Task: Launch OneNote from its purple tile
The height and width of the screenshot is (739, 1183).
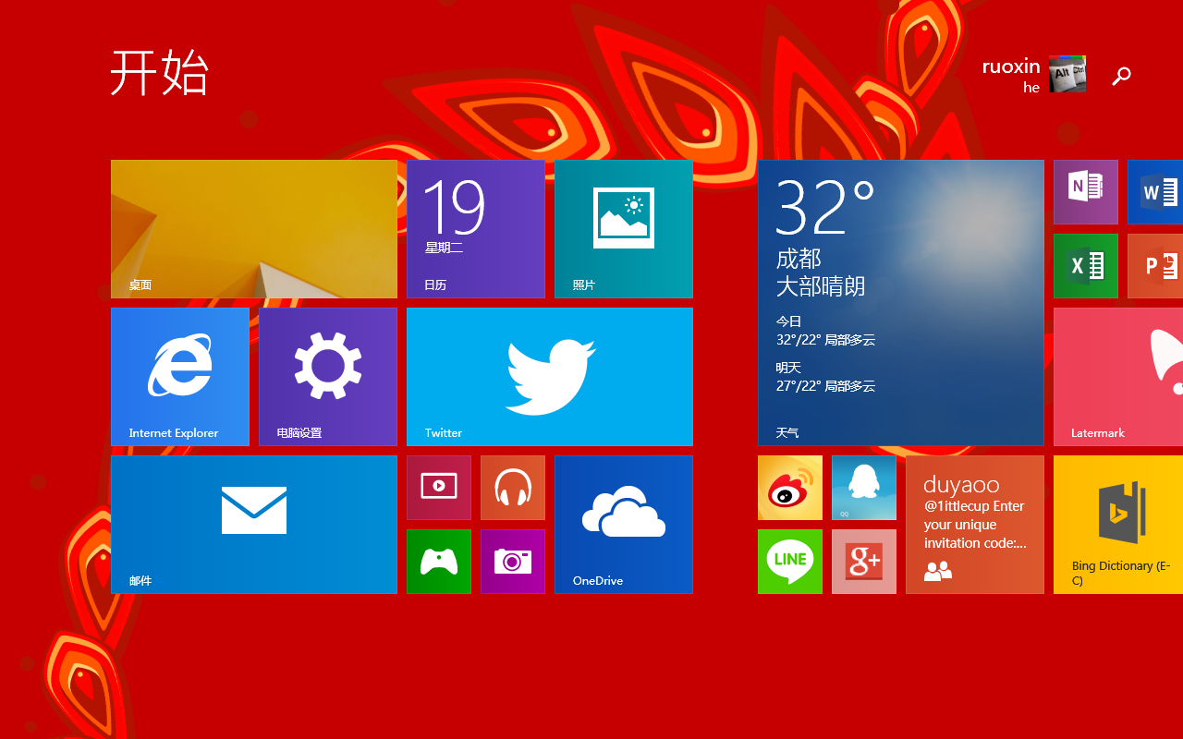Action: click(x=1086, y=192)
